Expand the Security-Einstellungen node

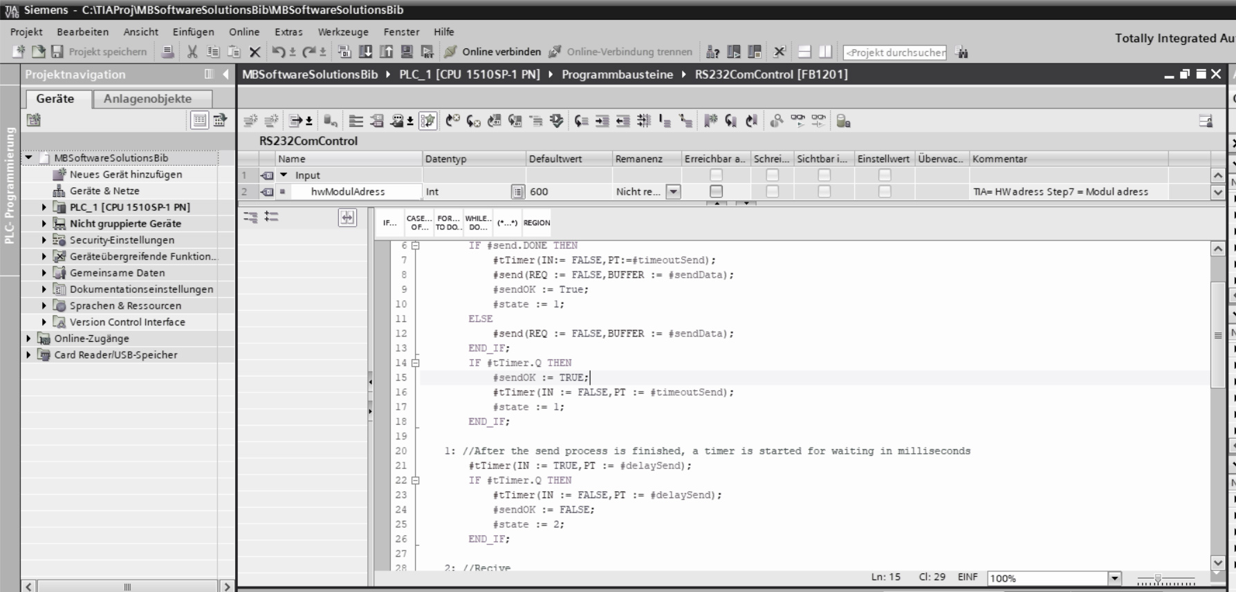[x=44, y=240]
